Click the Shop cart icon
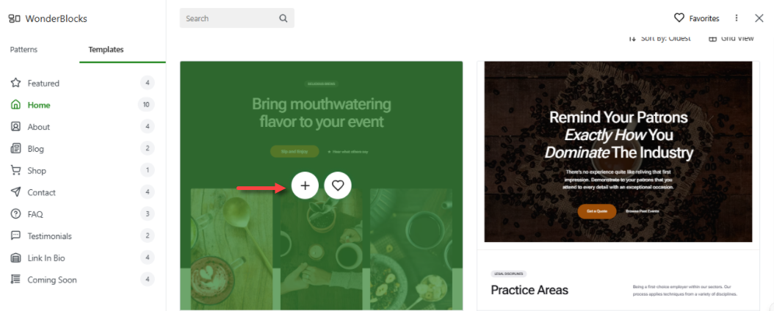Viewport: 774px width, 311px height. click(x=15, y=170)
